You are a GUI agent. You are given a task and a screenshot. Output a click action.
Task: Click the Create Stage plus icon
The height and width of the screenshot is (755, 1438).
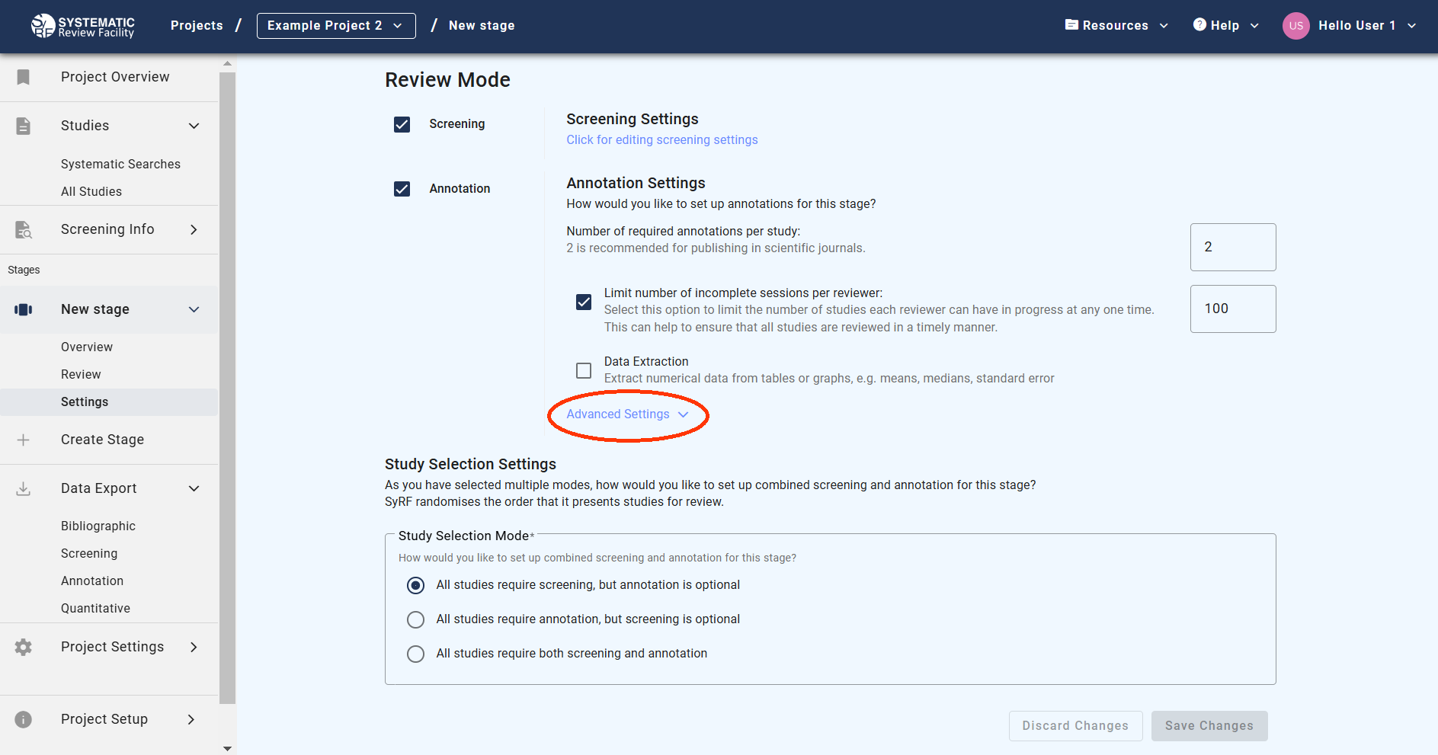(23, 440)
